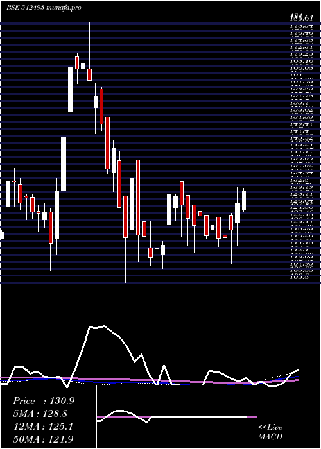321x449 pixels.
Task: Select the '5MA : 128.8' value
Action: pos(42,414)
